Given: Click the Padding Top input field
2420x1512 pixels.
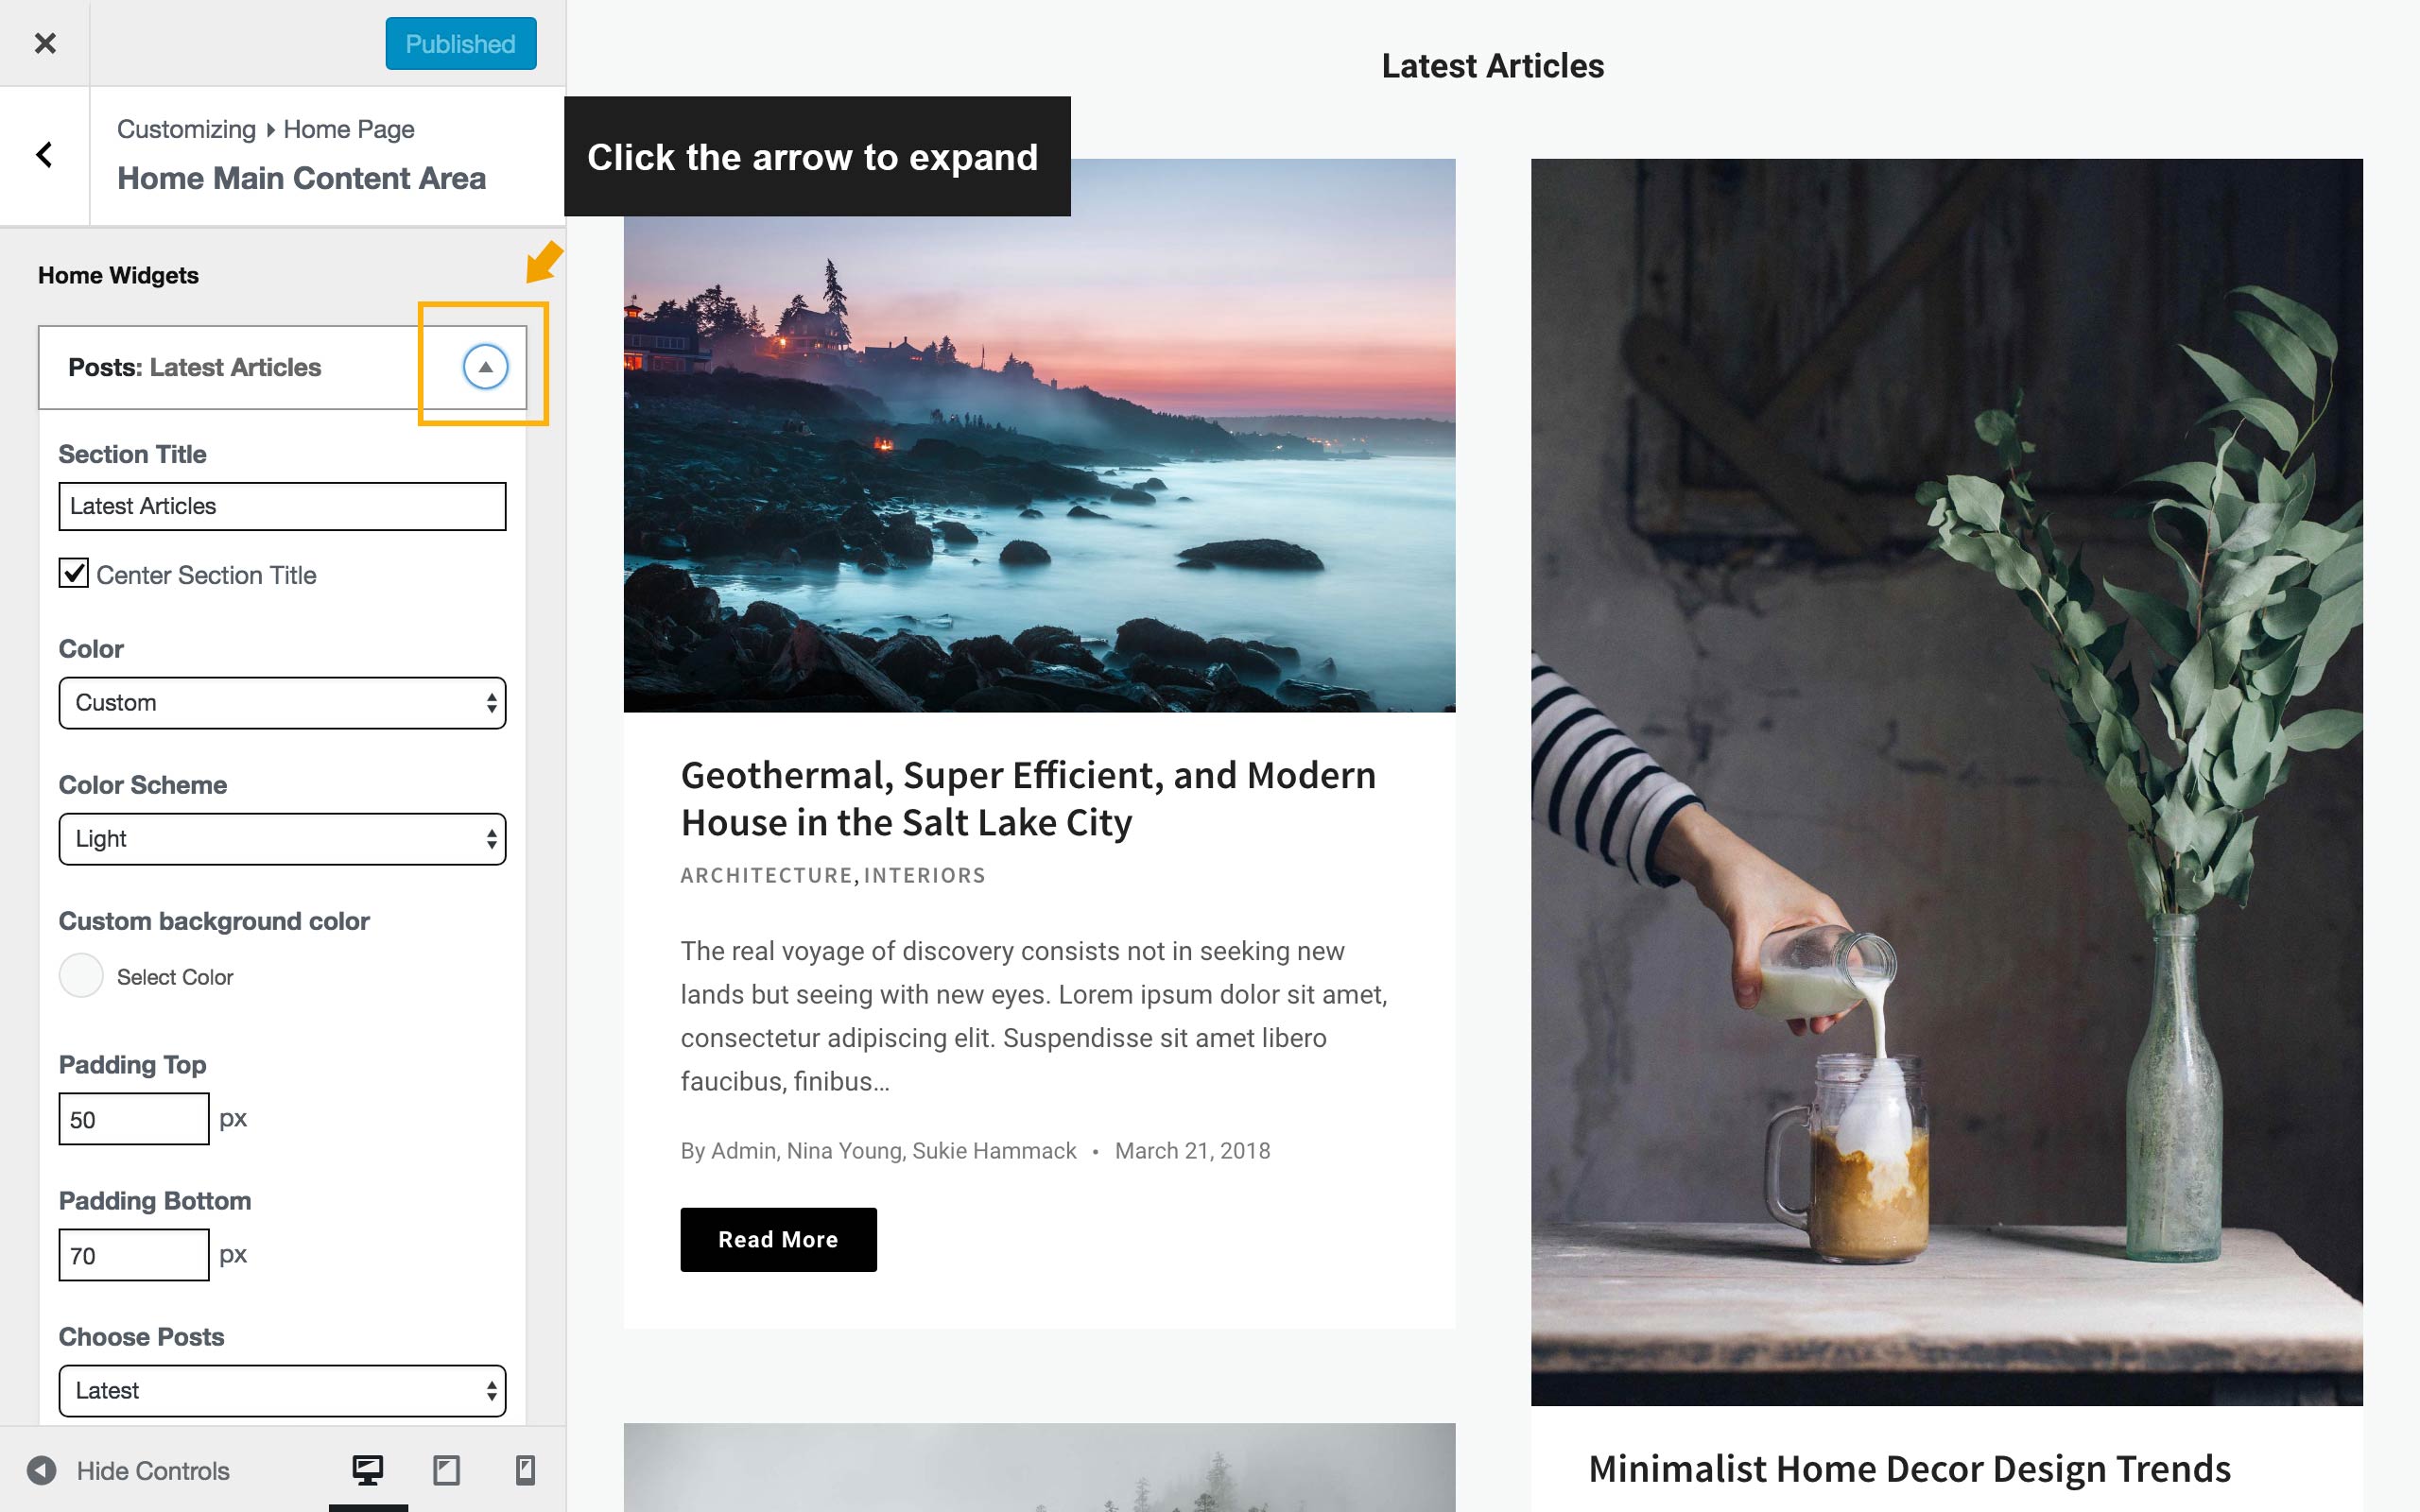Looking at the screenshot, I should click(134, 1119).
